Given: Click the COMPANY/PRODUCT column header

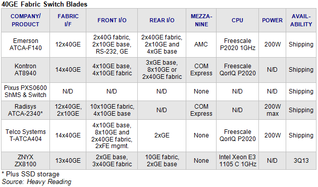Looking at the screenshot, I should [25, 20].
